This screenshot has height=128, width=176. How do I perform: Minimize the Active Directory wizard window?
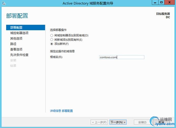[x=155, y=2]
